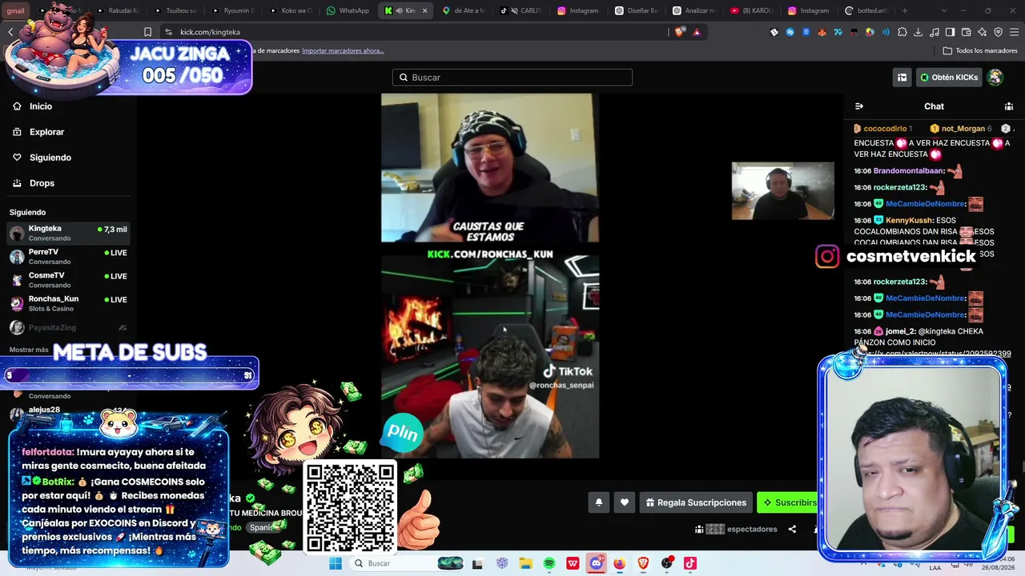Click the Obtén KICKs button
The image size is (1025, 576).
click(x=949, y=78)
